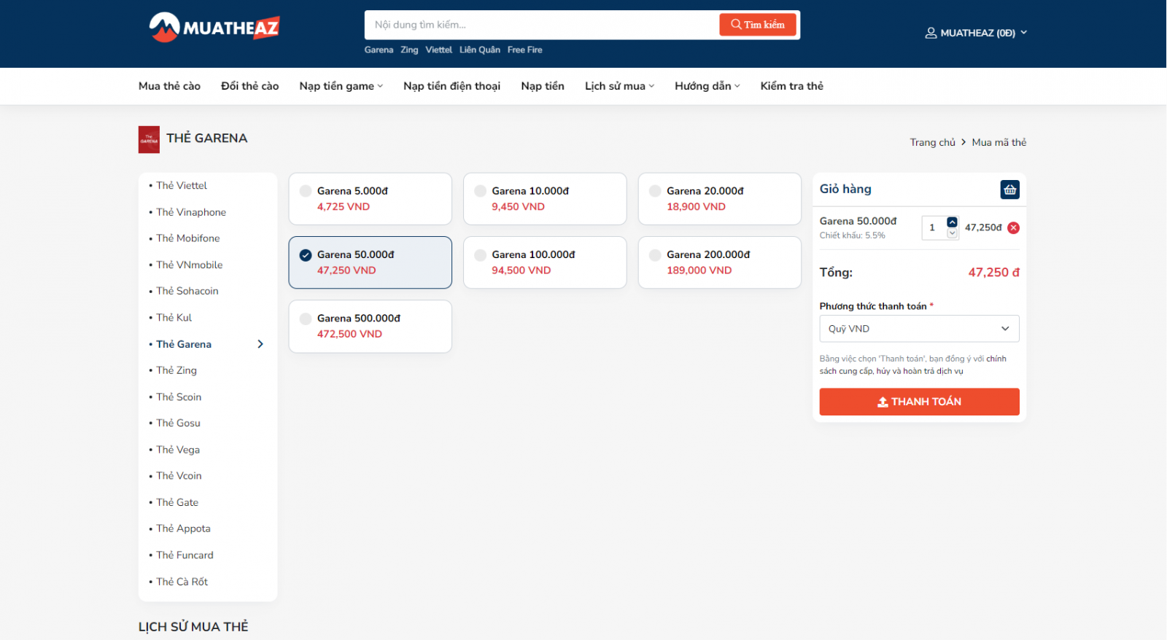Click the Liên Quân quick search link
Screen dimensions: 1167x640
click(480, 50)
